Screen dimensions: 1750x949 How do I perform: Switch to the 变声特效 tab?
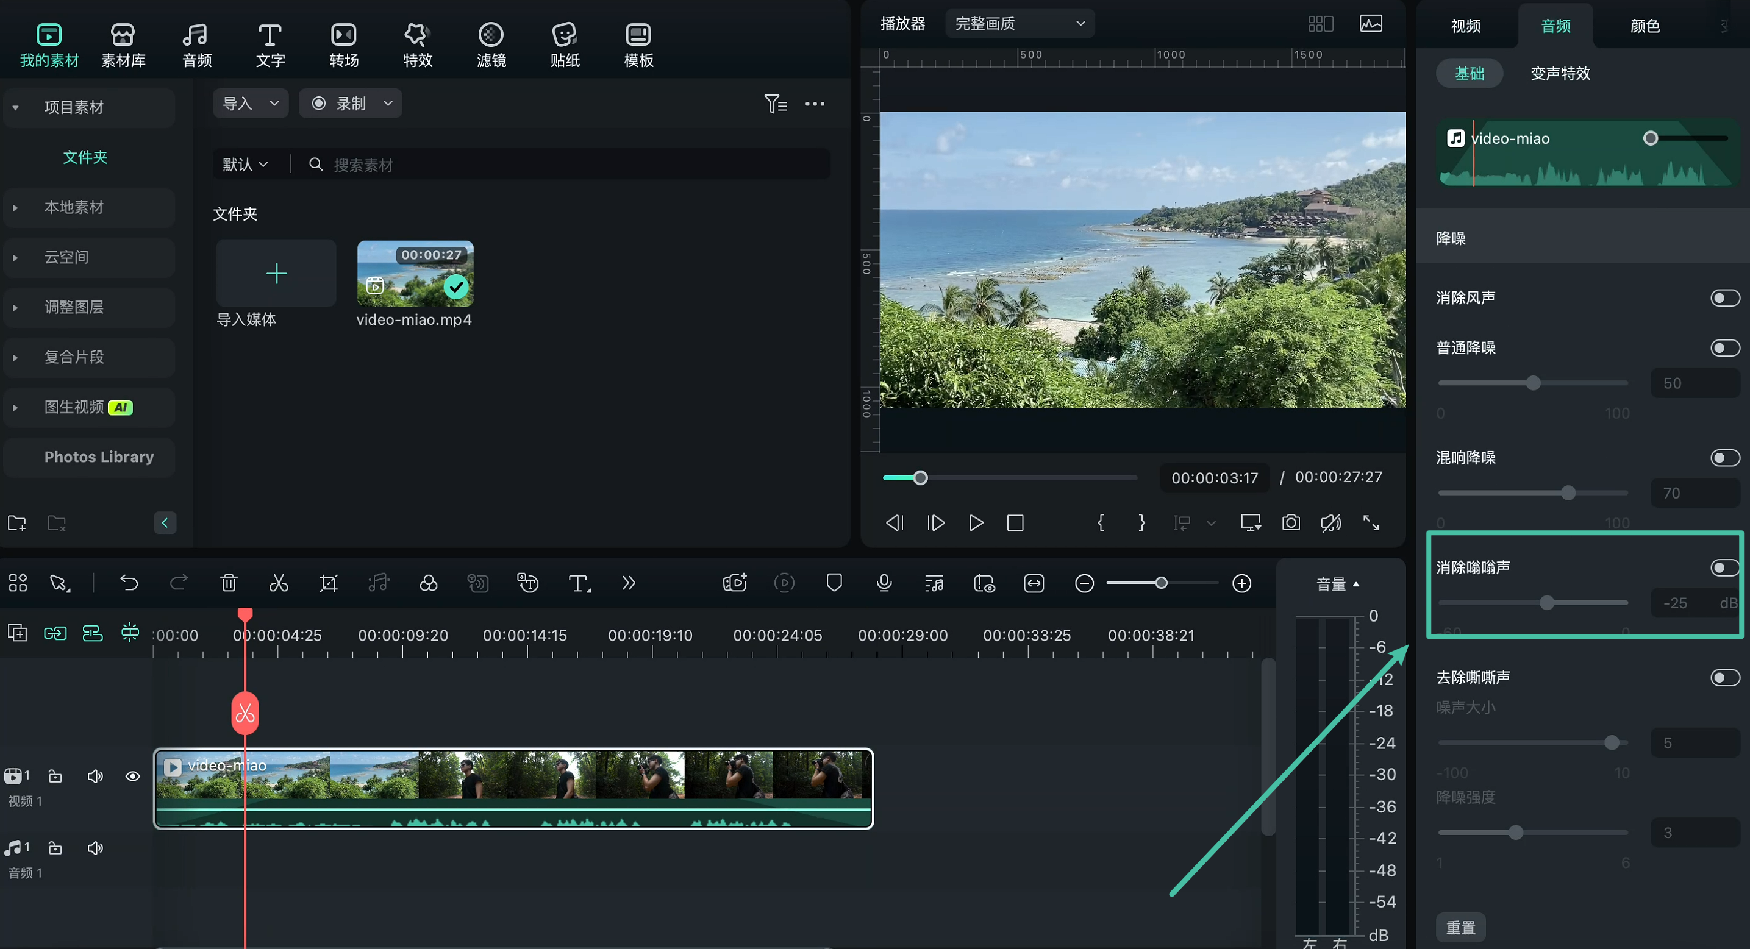click(1560, 73)
